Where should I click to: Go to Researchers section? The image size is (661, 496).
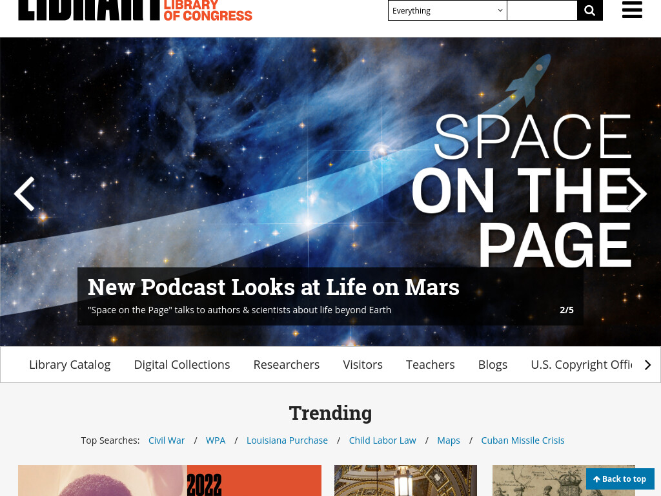click(x=286, y=364)
